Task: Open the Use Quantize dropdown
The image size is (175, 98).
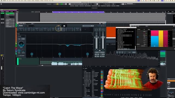Action: tap(108, 4)
